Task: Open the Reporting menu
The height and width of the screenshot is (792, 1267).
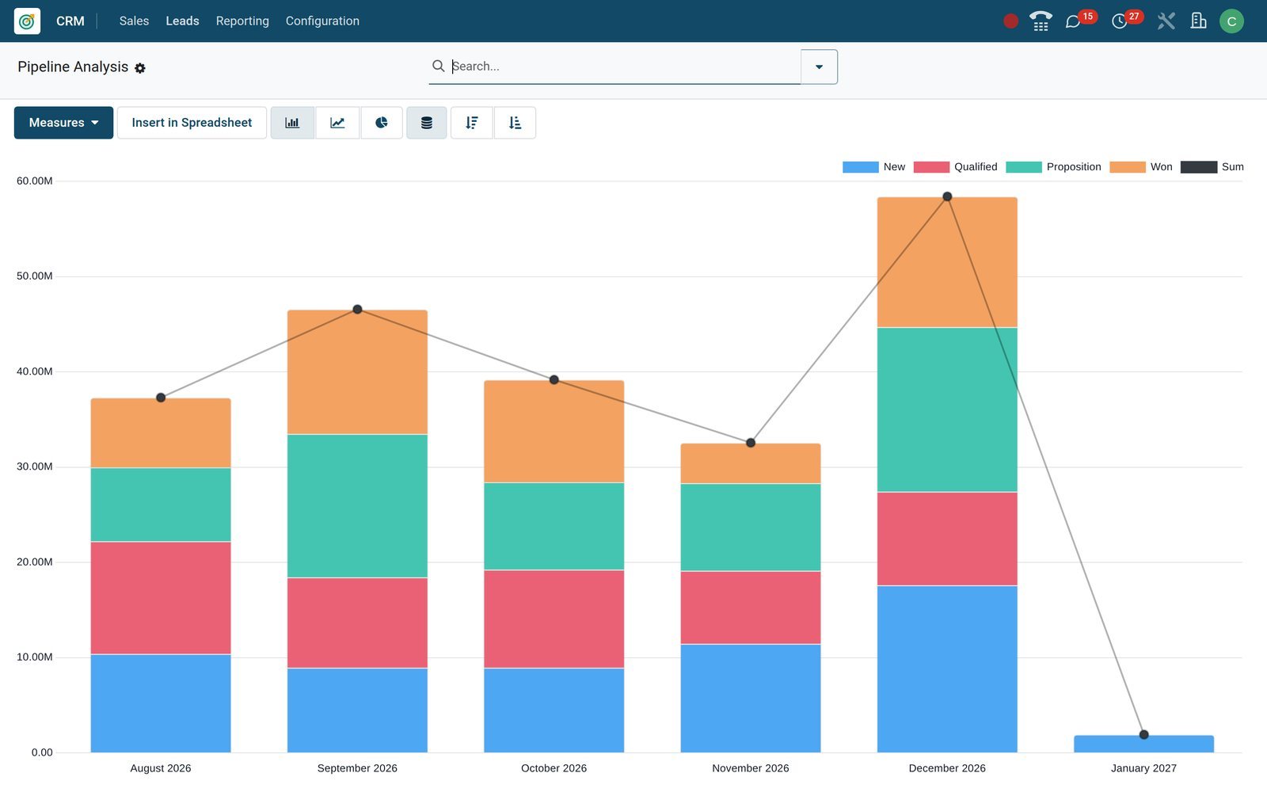Action: point(242,21)
